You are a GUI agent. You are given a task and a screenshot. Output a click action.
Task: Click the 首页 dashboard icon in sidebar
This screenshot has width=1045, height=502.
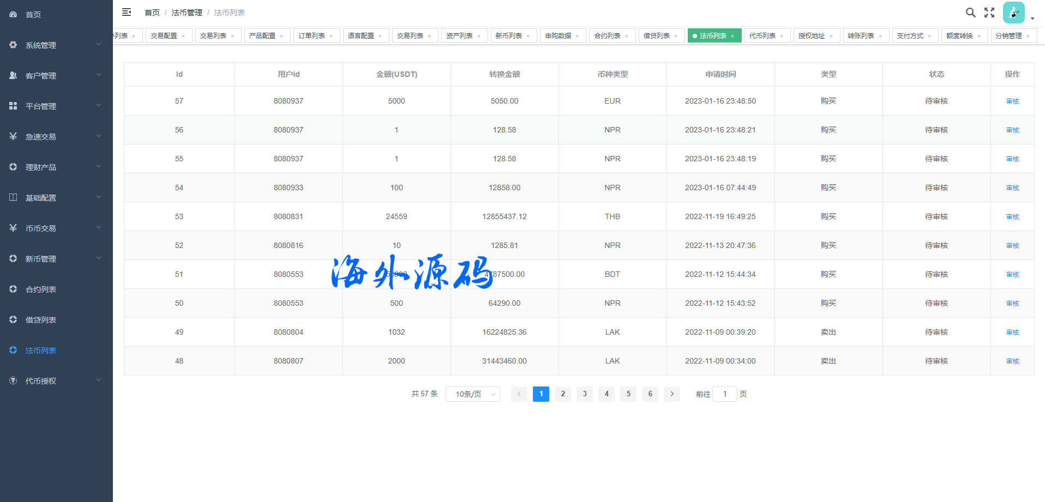pos(13,15)
